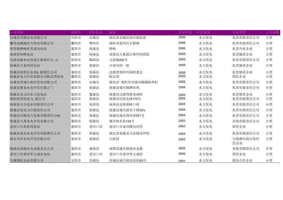Select company 黄俣镇桦峪村吴家沟电站

pyautogui.click(x=28, y=49)
